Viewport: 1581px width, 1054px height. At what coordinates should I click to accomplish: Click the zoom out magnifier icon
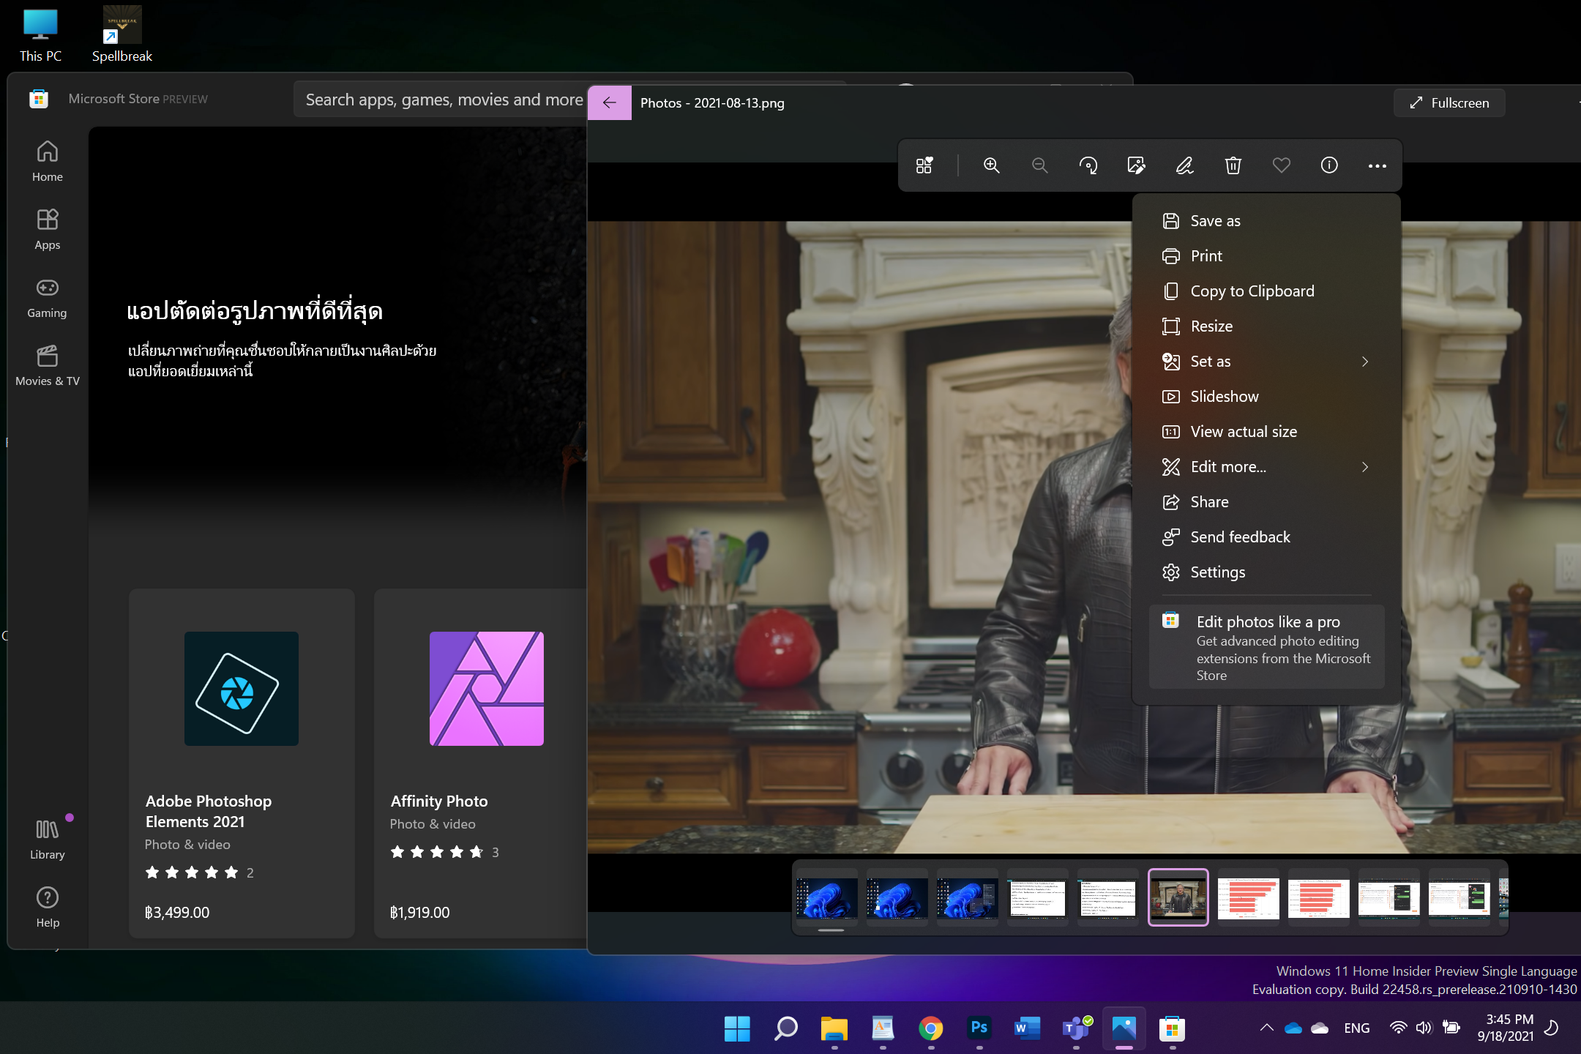1039,165
